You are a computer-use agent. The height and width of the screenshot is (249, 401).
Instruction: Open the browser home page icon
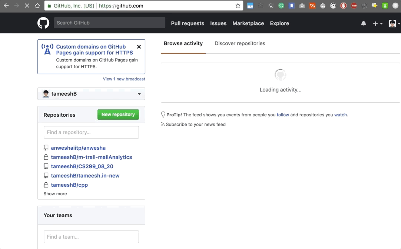(37, 6)
